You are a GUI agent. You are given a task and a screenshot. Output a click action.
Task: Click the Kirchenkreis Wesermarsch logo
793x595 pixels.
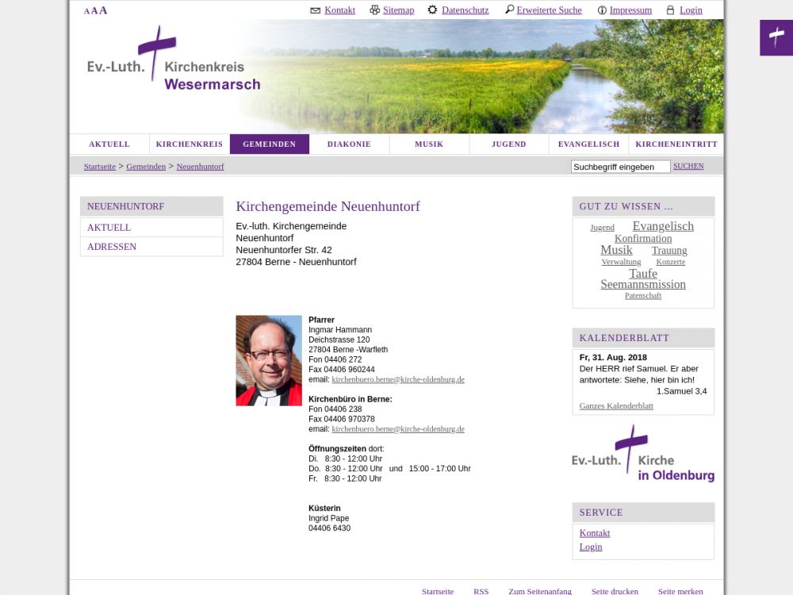click(x=174, y=60)
